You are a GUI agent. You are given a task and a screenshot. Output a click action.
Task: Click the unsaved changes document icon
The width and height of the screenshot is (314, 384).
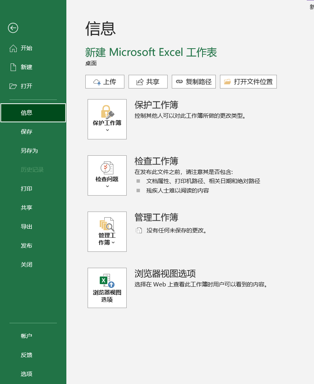click(x=139, y=230)
